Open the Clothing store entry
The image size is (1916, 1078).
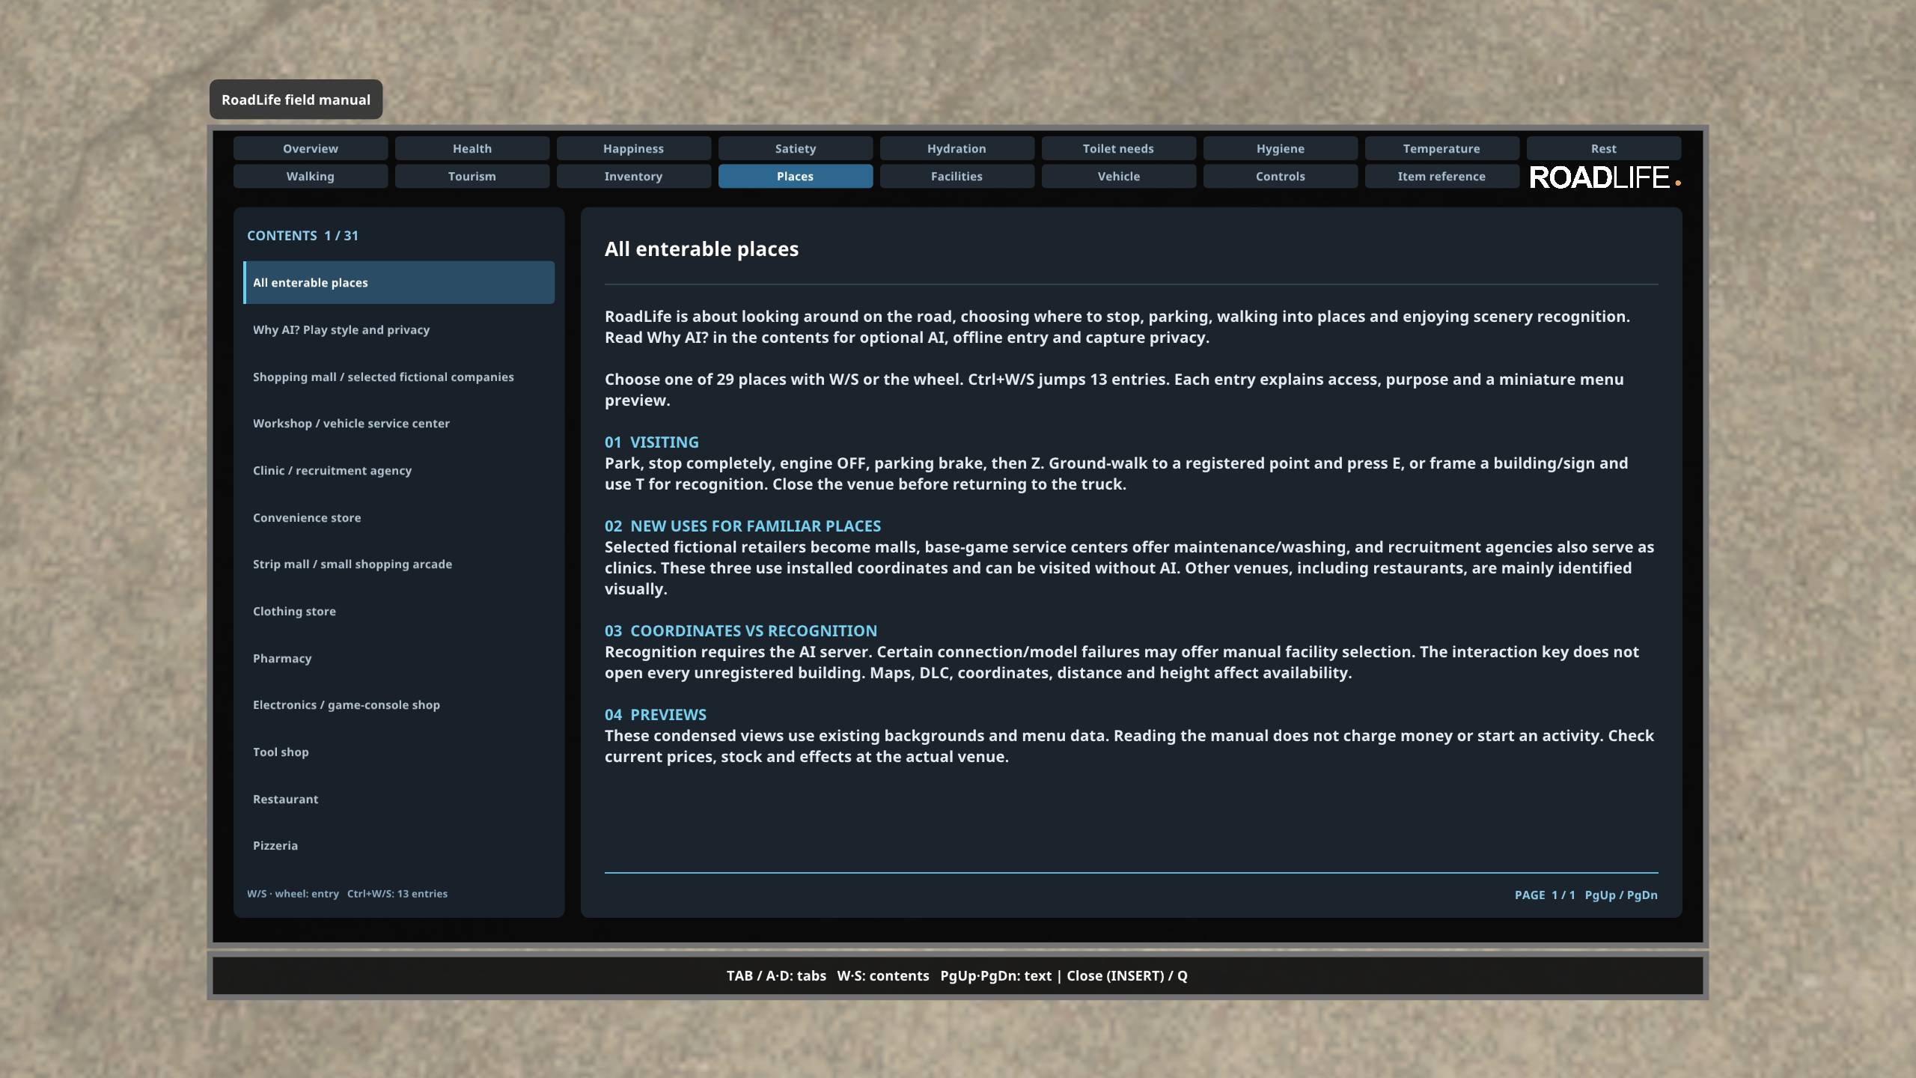pos(399,611)
